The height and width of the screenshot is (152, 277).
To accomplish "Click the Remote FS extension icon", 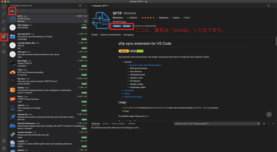I will pyautogui.click(x=12, y=117).
